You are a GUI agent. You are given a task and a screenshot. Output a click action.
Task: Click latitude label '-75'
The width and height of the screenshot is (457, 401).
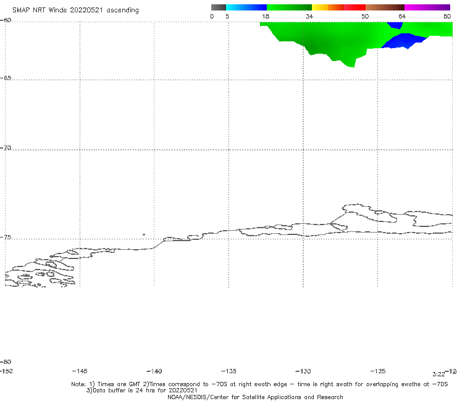6,238
